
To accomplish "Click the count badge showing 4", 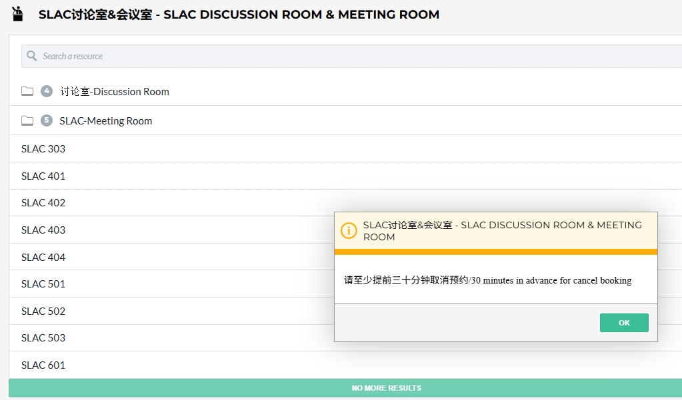I will click(47, 91).
